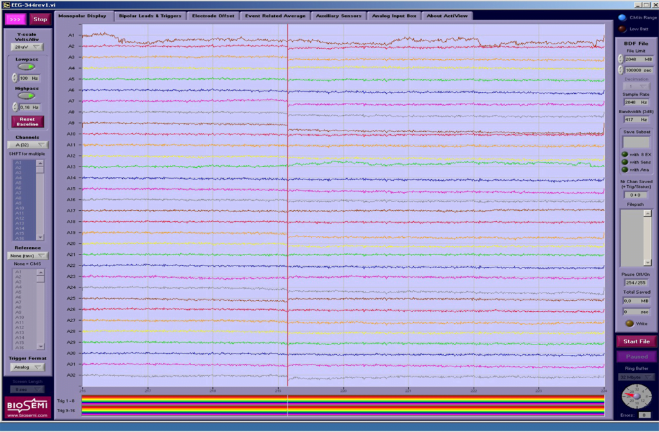Viewport: 659px width, 432px height.
Task: Click the Start File button
Action: (636, 341)
